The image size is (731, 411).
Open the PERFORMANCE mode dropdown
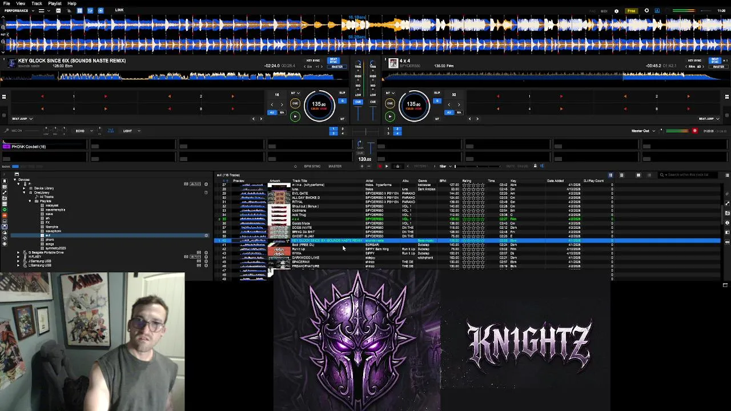click(x=18, y=10)
